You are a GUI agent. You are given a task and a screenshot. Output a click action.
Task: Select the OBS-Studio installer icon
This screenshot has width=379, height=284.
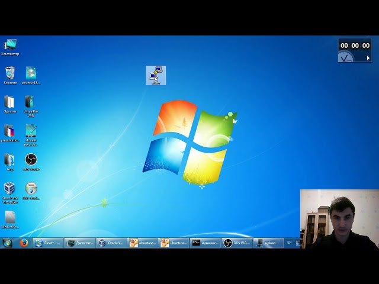click(31, 191)
